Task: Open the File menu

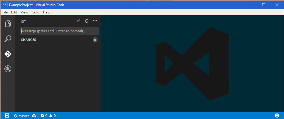Action: click(5, 12)
